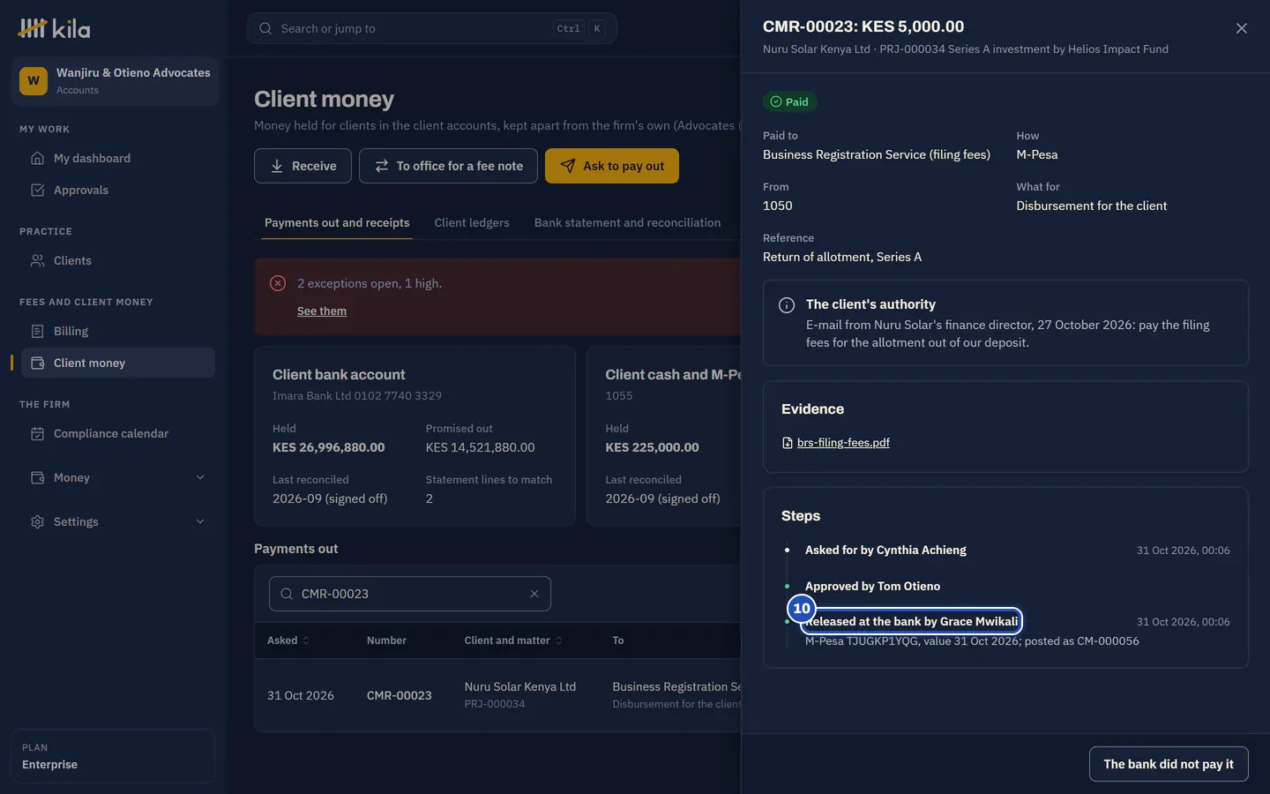
Task: Open Bank statement and reconciliation tab
Action: tap(627, 223)
